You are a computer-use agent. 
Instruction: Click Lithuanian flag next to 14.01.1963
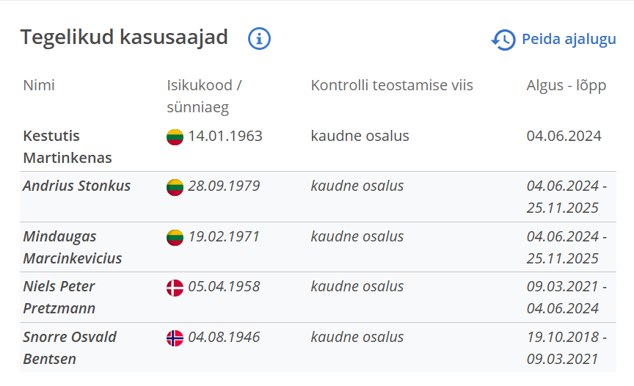[175, 136]
